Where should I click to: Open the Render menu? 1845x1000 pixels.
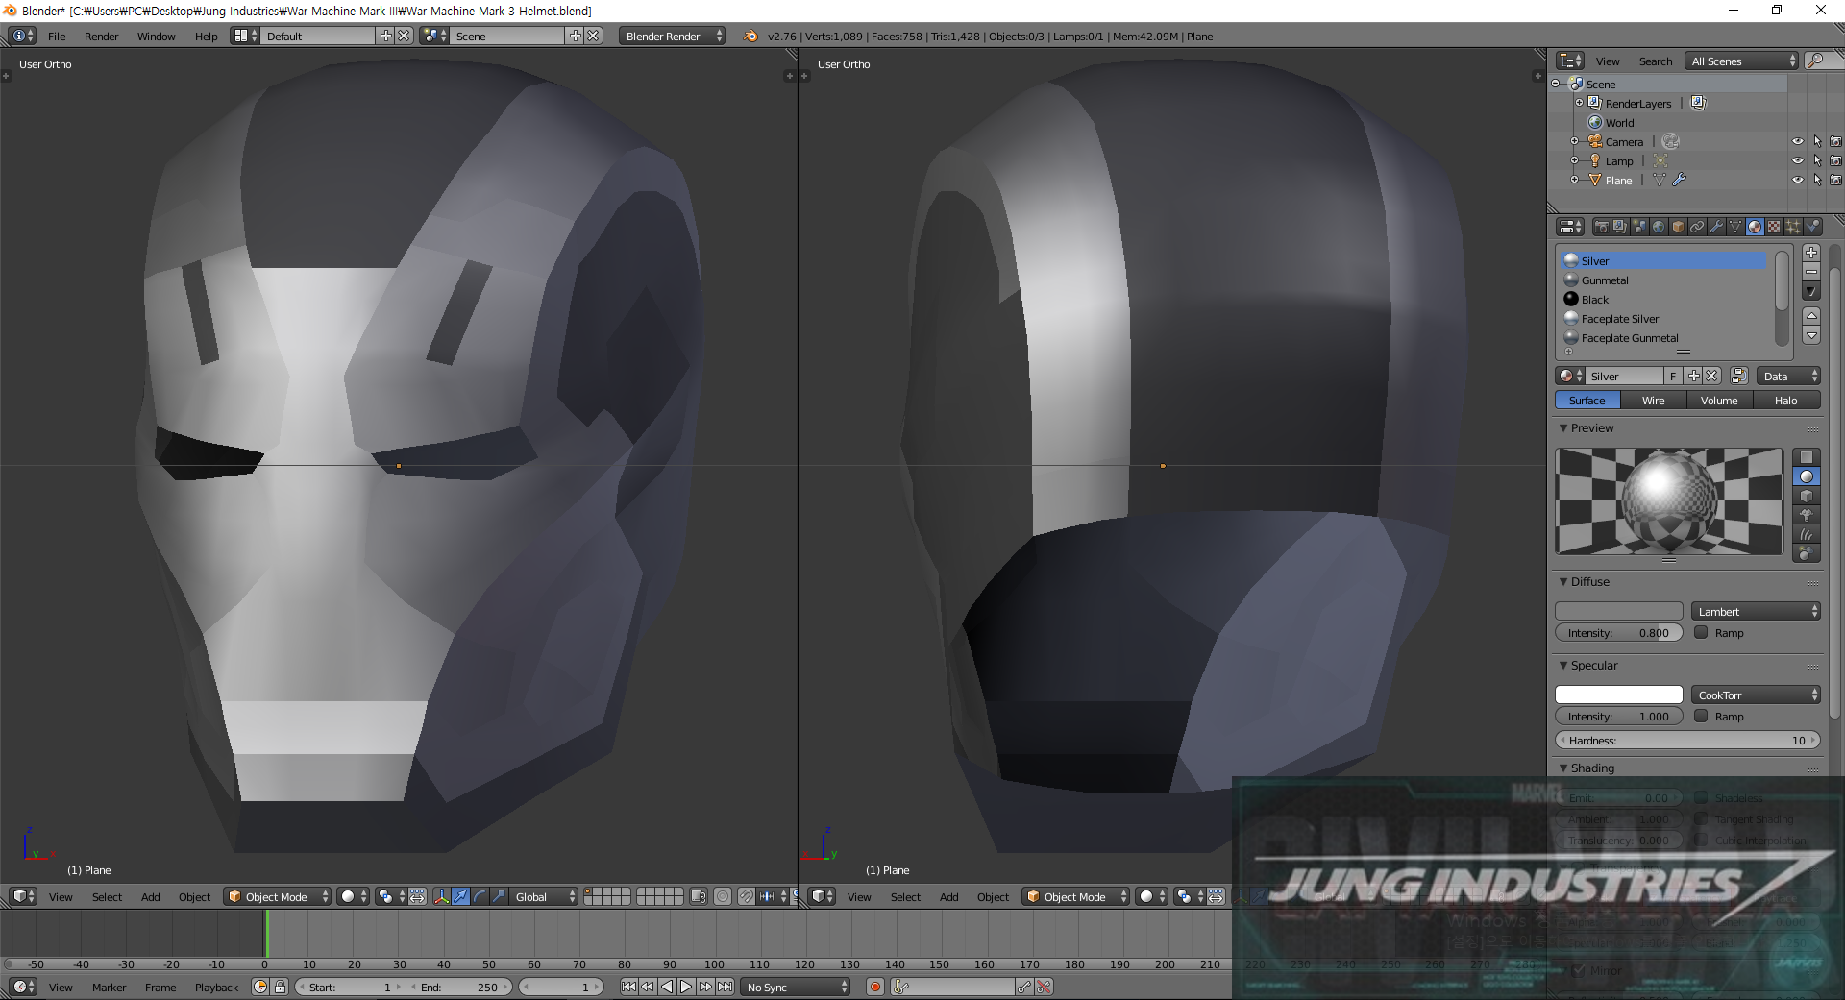pyautogui.click(x=101, y=36)
